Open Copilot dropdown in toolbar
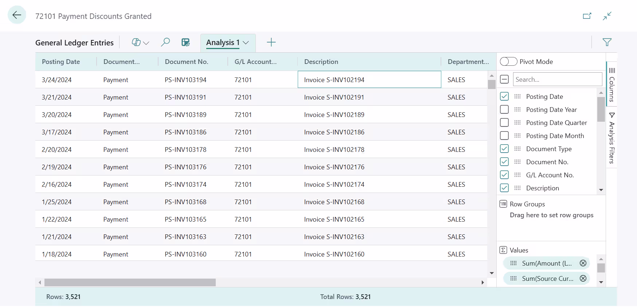637x307 pixels. click(x=140, y=43)
